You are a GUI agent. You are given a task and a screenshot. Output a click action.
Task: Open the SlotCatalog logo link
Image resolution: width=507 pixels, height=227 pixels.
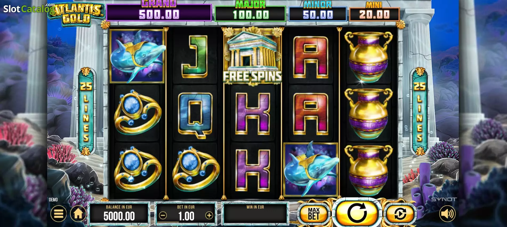tap(29, 9)
